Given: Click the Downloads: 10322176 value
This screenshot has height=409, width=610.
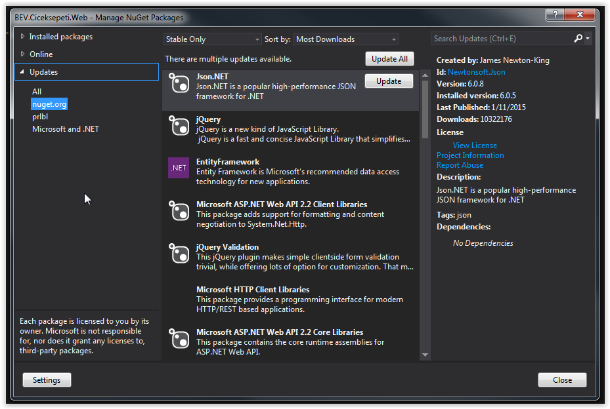Looking at the screenshot, I should pyautogui.click(x=496, y=119).
